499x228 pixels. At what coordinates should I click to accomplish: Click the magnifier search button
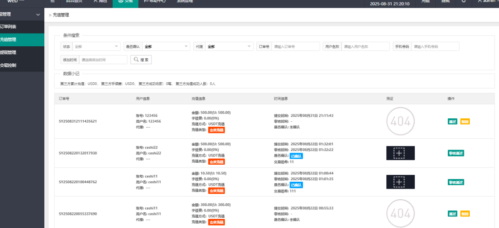pos(141,59)
